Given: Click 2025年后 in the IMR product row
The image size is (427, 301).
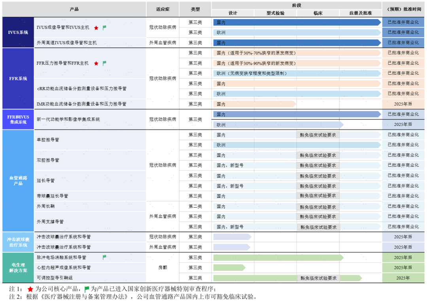Looking at the screenshot, I should coord(403,104).
